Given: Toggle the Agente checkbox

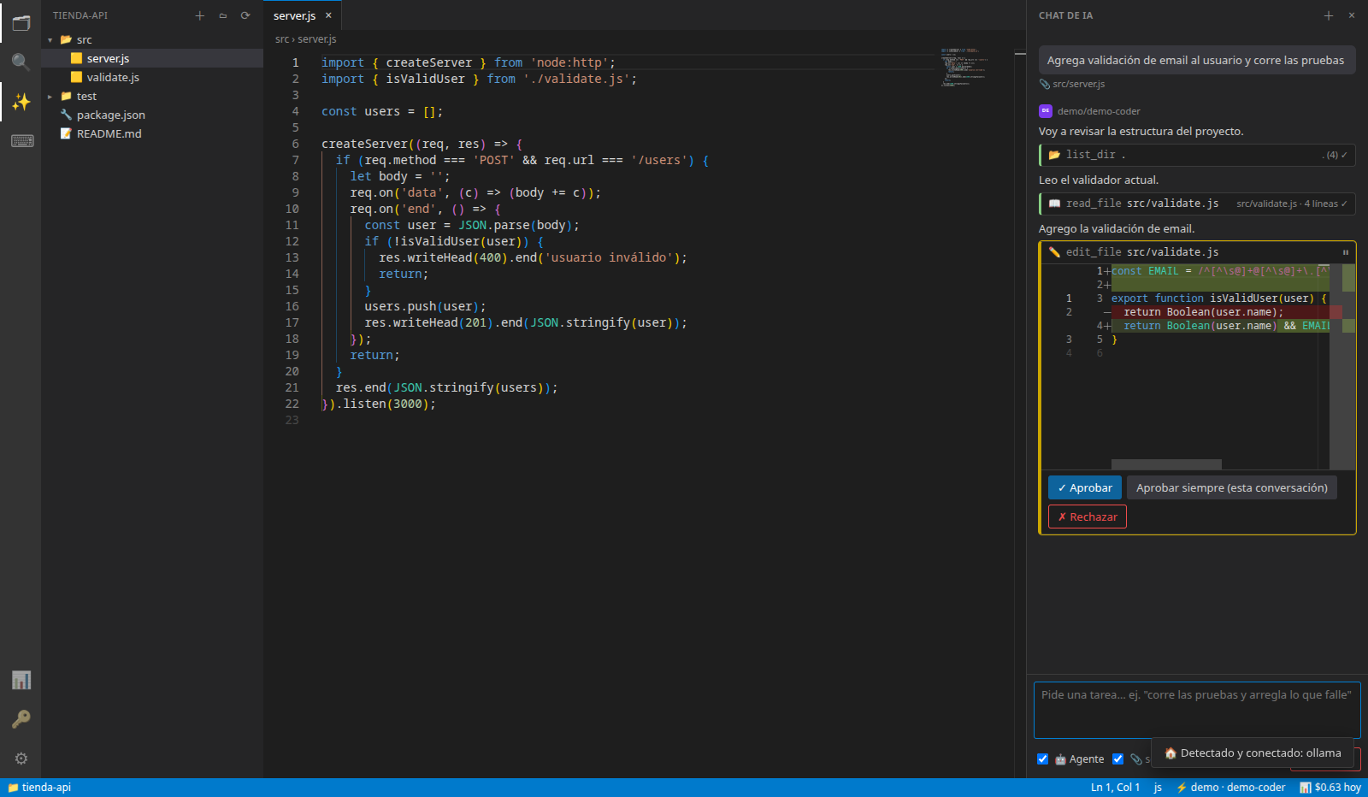Looking at the screenshot, I should point(1043,759).
